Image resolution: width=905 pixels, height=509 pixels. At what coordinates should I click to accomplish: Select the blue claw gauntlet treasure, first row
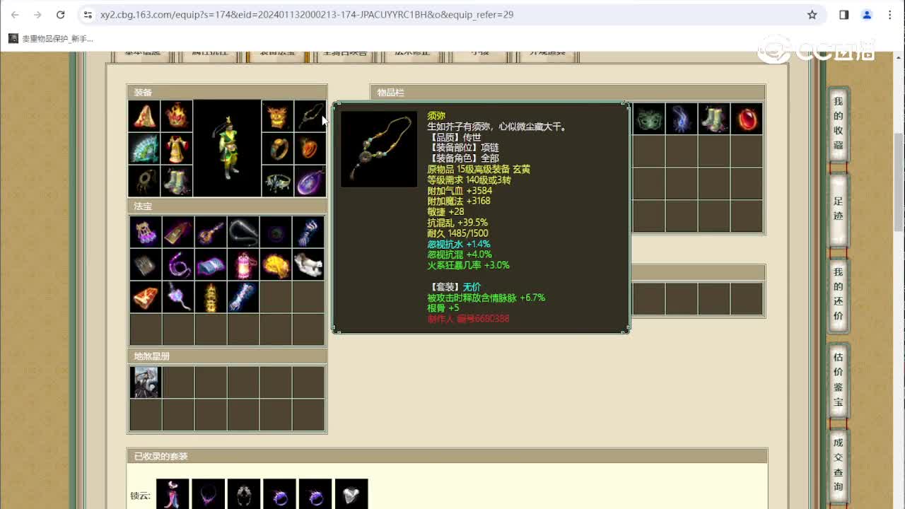click(x=308, y=232)
